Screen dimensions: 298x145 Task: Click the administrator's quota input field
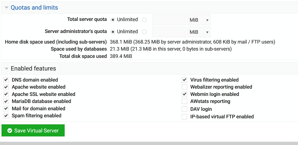pos(169,32)
